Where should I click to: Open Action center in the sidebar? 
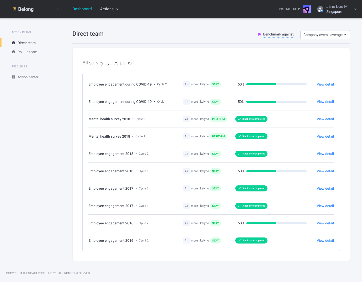(x=28, y=77)
